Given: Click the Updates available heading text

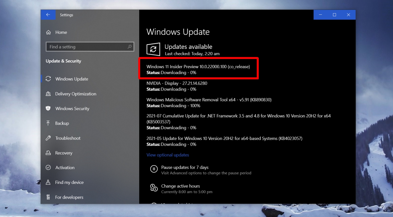Looking at the screenshot, I should [188, 47].
